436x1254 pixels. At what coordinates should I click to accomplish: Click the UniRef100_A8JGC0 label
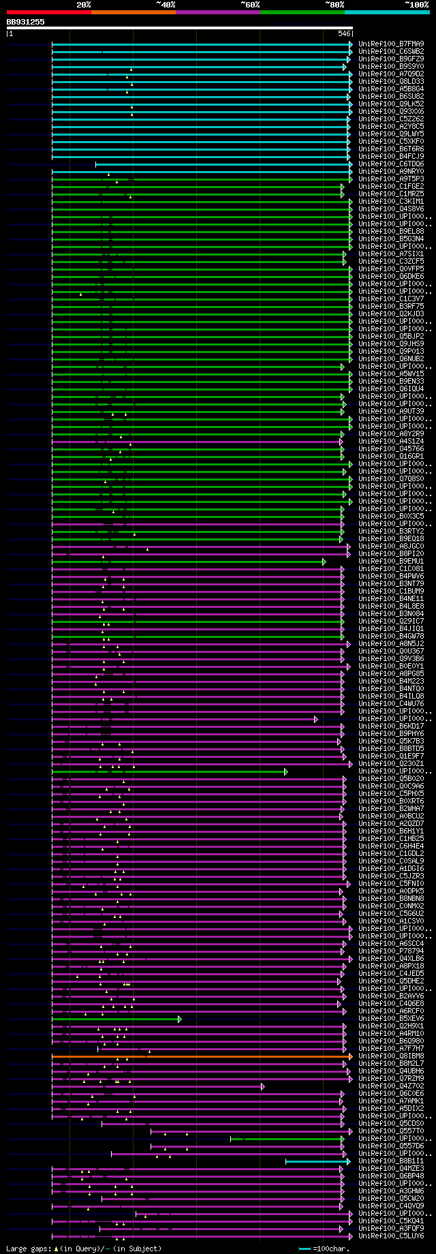391,547
